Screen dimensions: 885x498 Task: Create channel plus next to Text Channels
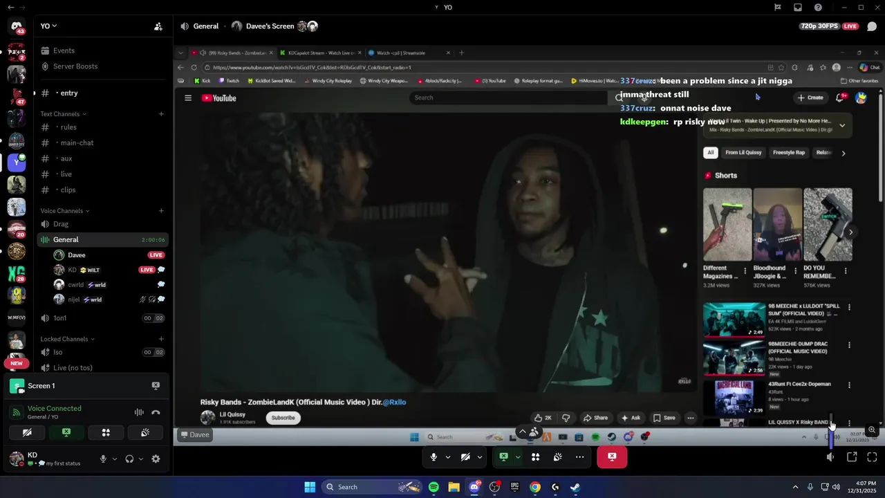click(x=161, y=114)
